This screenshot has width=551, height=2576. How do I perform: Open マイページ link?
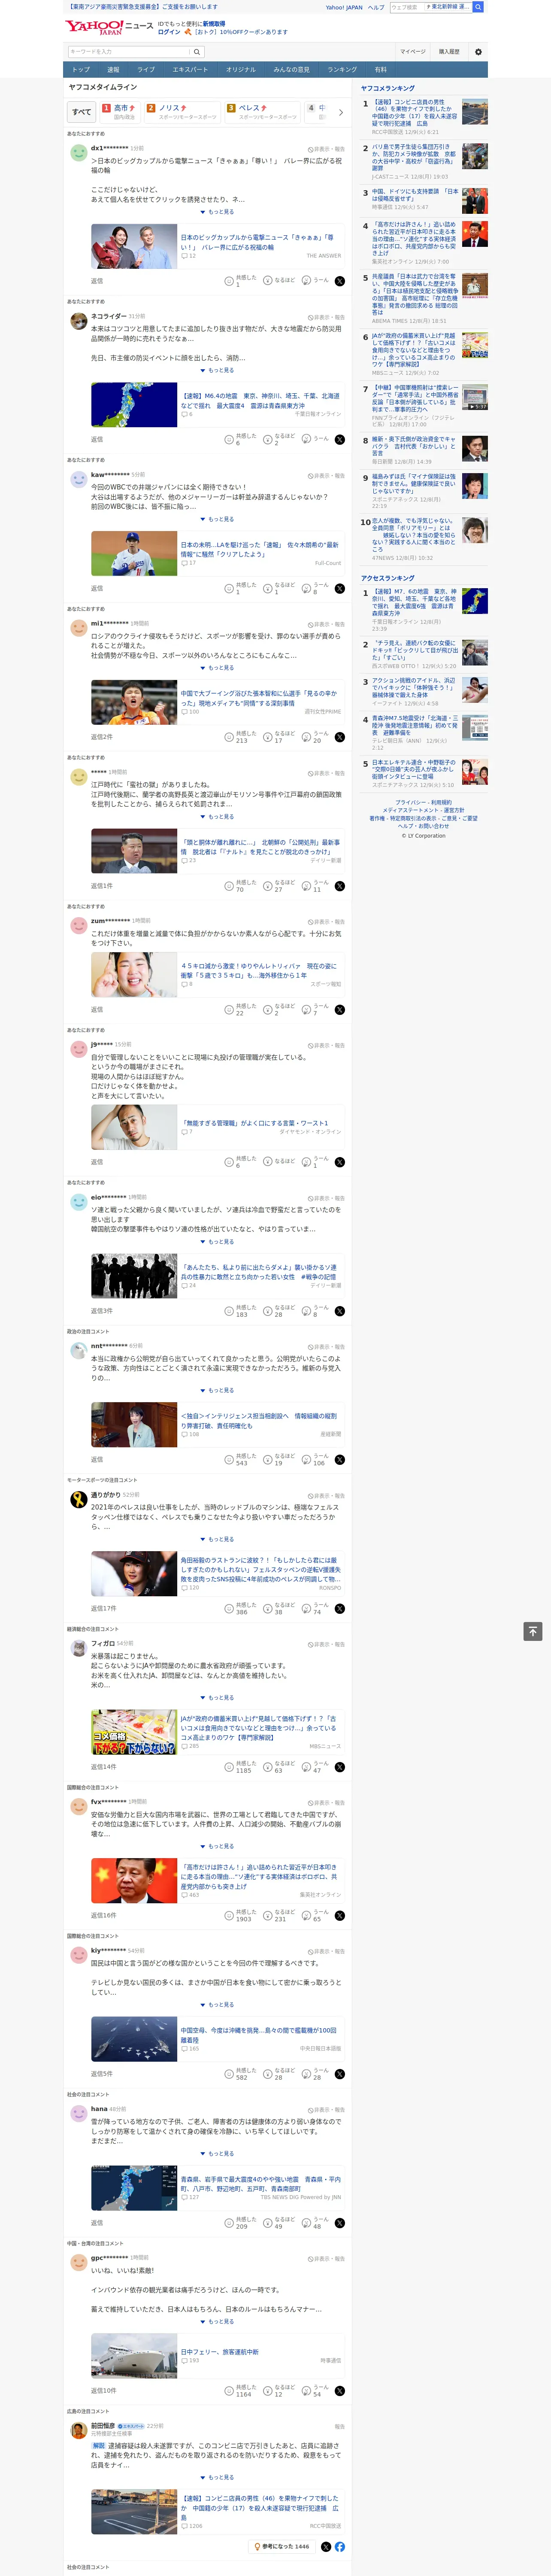(413, 52)
